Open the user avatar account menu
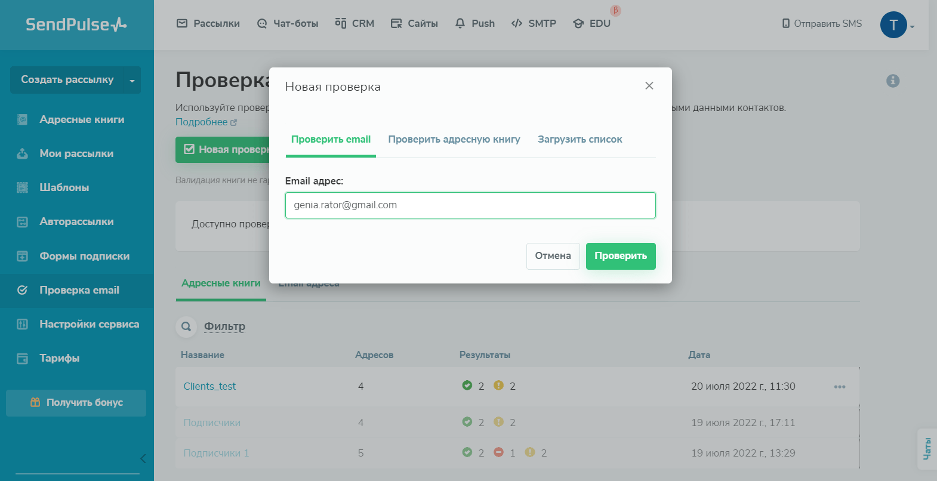The width and height of the screenshot is (937, 481). [x=893, y=25]
